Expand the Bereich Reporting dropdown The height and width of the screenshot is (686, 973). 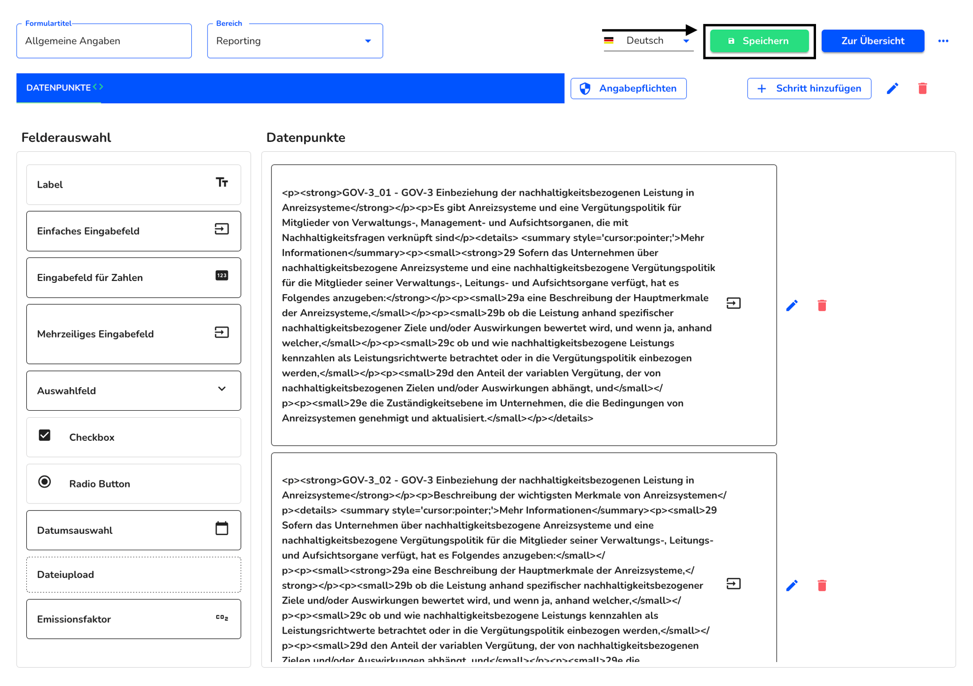pyautogui.click(x=295, y=41)
